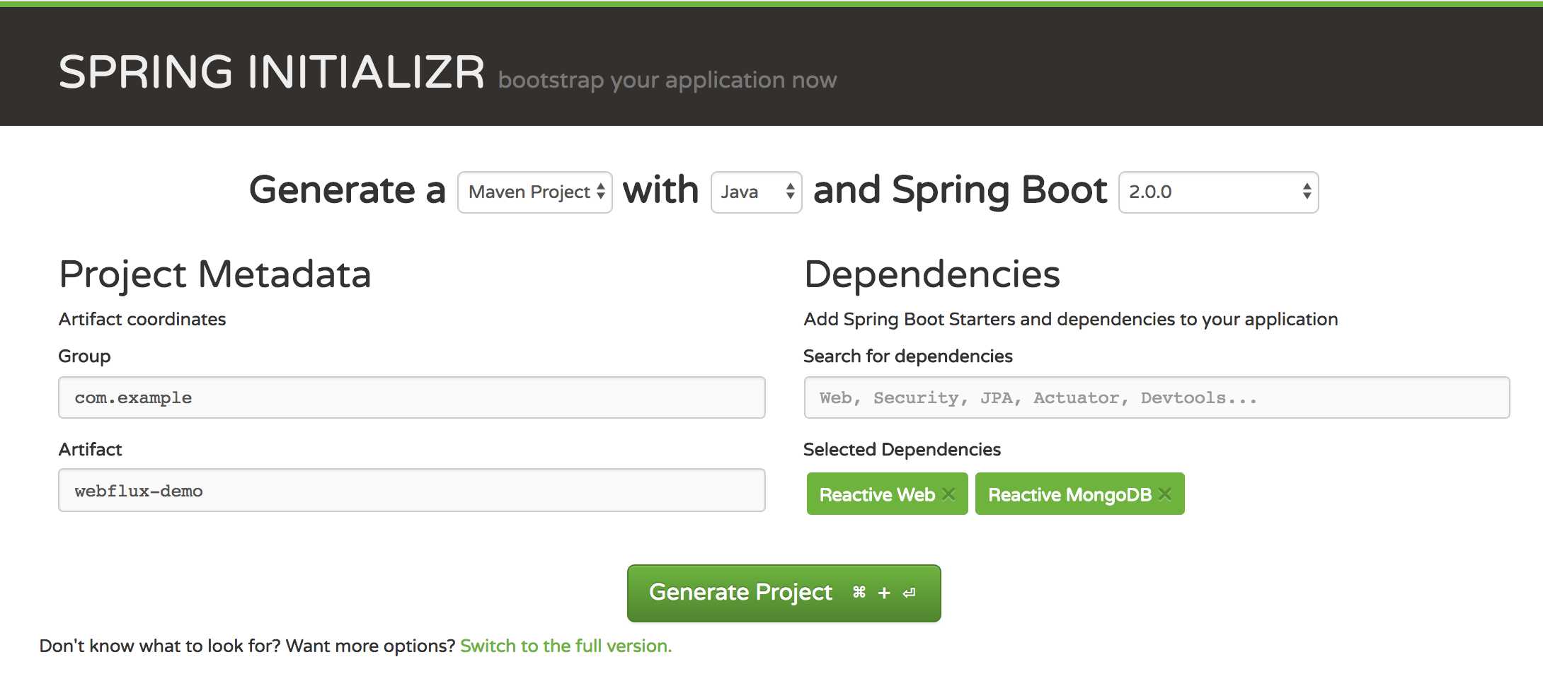Remove the Reactive Web dependency via its X icon

(949, 494)
